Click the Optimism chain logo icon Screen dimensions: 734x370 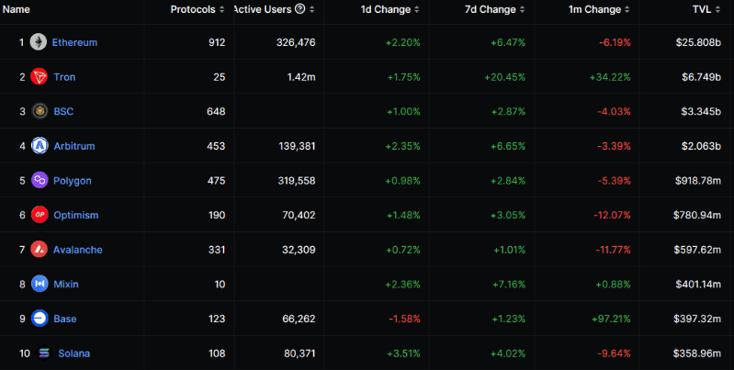(x=40, y=215)
